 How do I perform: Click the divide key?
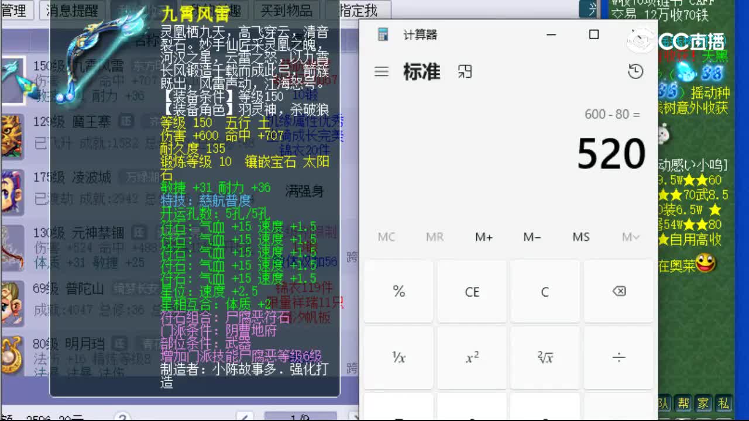(619, 358)
